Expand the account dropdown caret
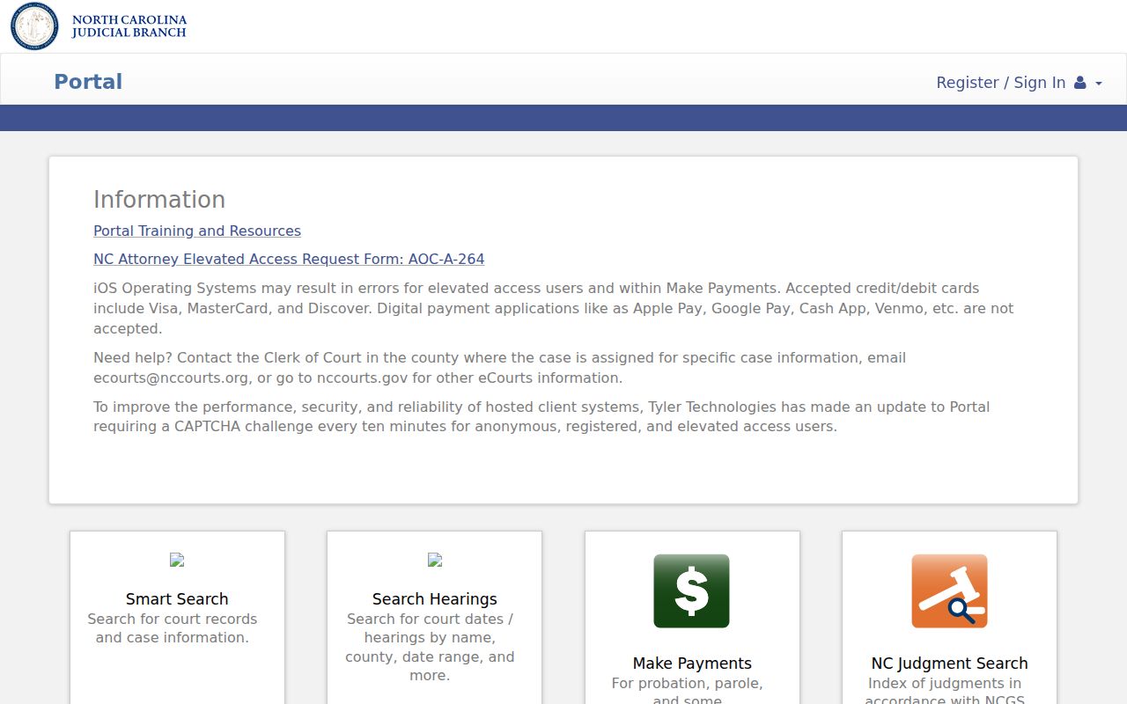The width and height of the screenshot is (1127, 704). 1099,84
